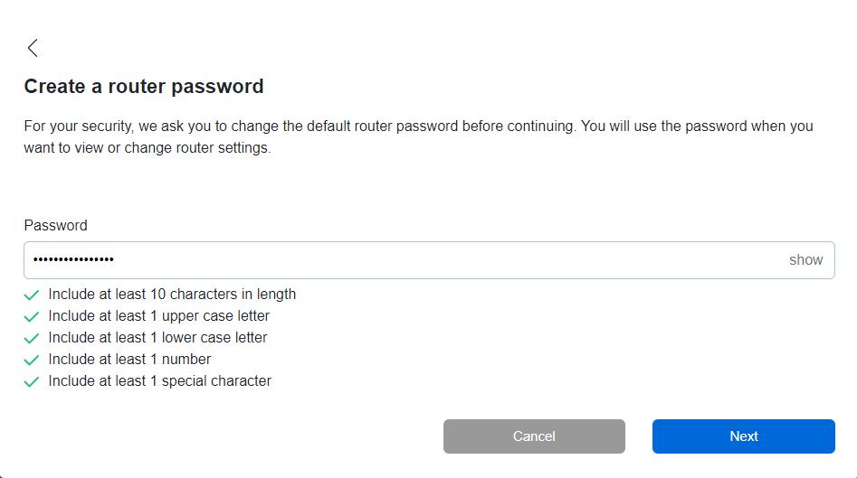
Task: Click the 'Create a router password' heading
Action: [x=144, y=87]
